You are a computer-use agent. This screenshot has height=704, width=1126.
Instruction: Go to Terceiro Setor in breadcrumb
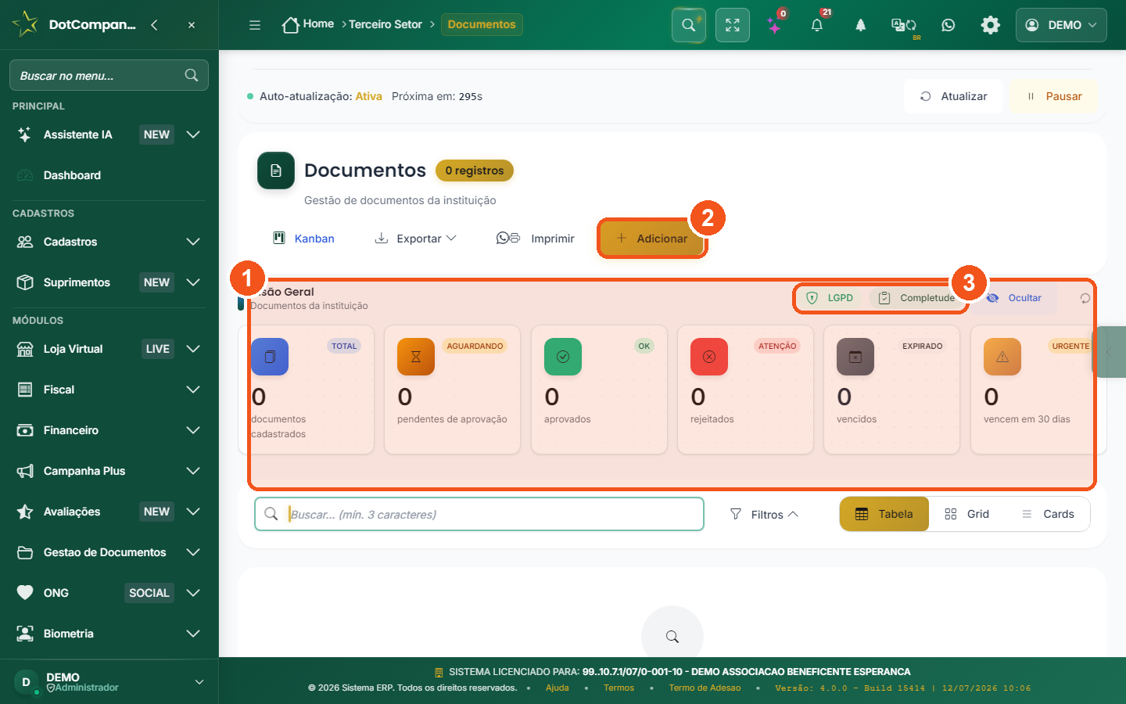(385, 24)
